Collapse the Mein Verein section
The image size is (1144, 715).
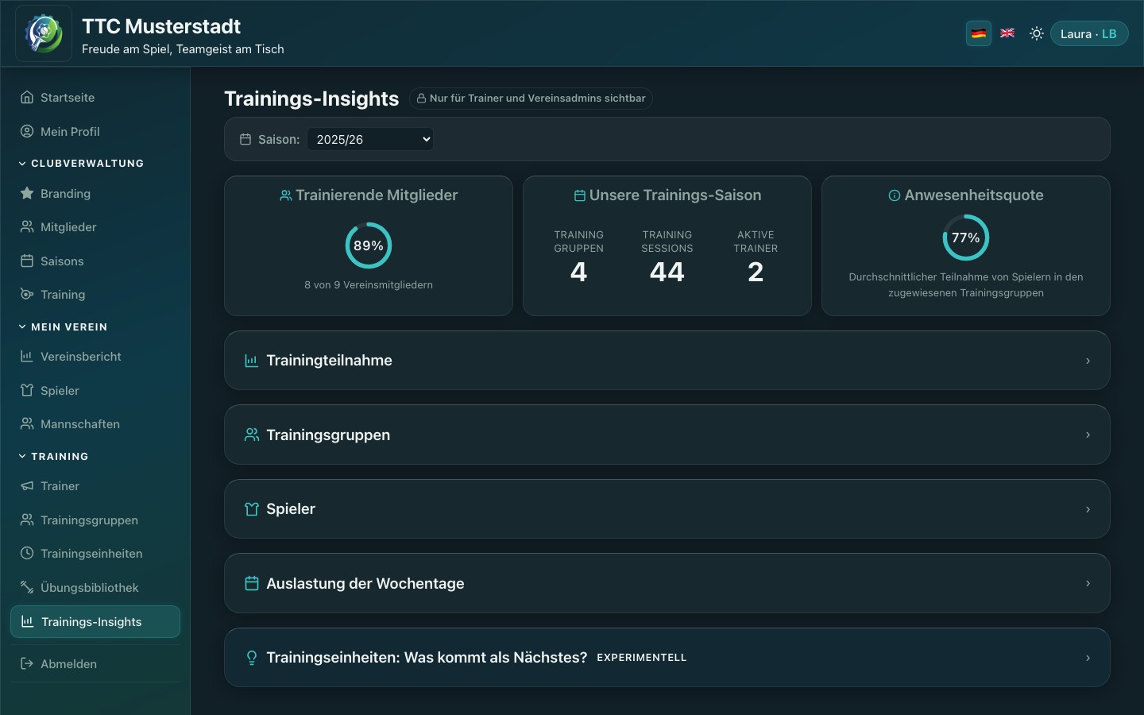pyautogui.click(x=63, y=327)
